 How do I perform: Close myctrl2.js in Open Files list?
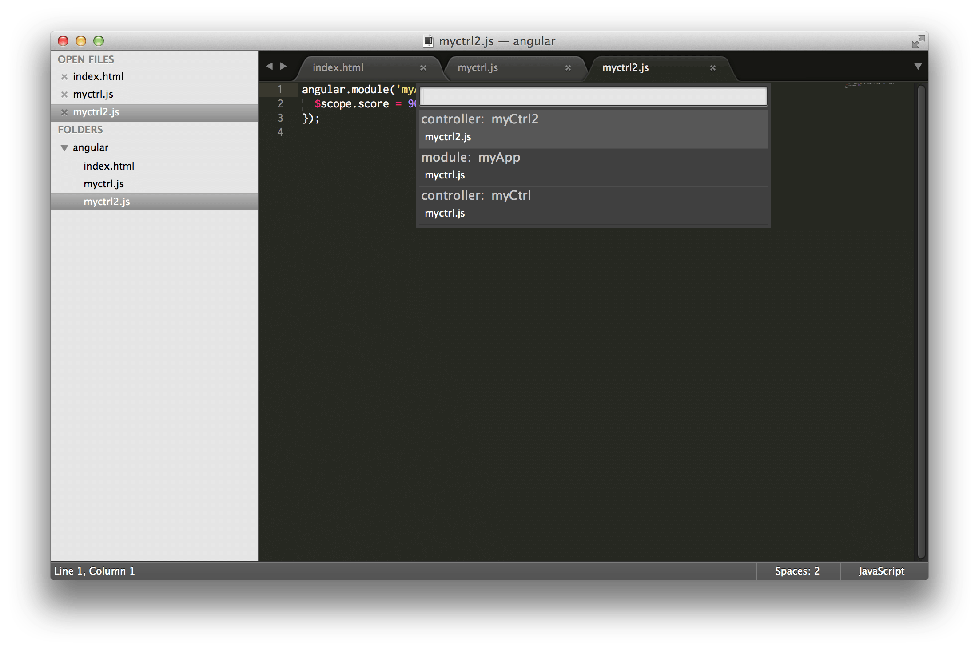(x=64, y=112)
